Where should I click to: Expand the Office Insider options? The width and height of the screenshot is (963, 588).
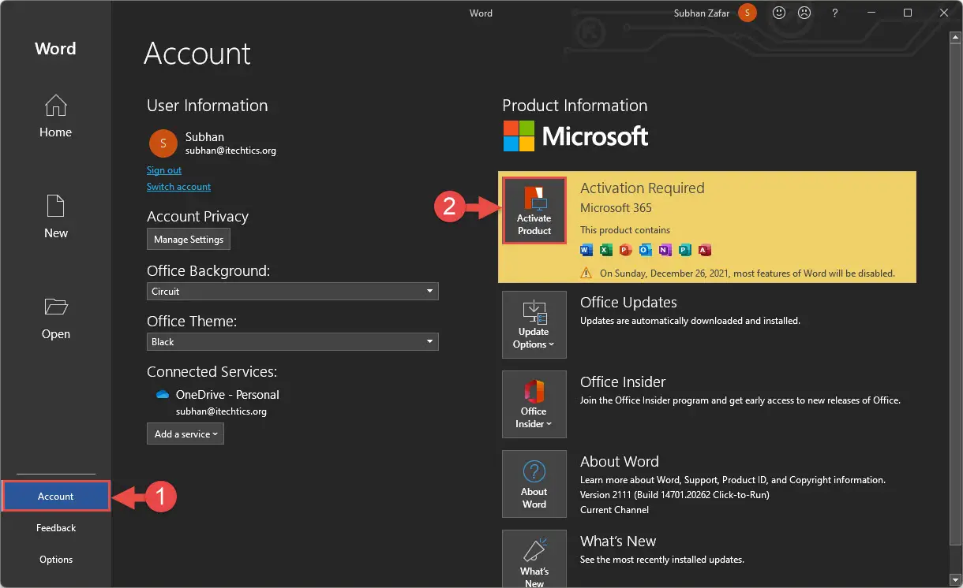coord(534,404)
